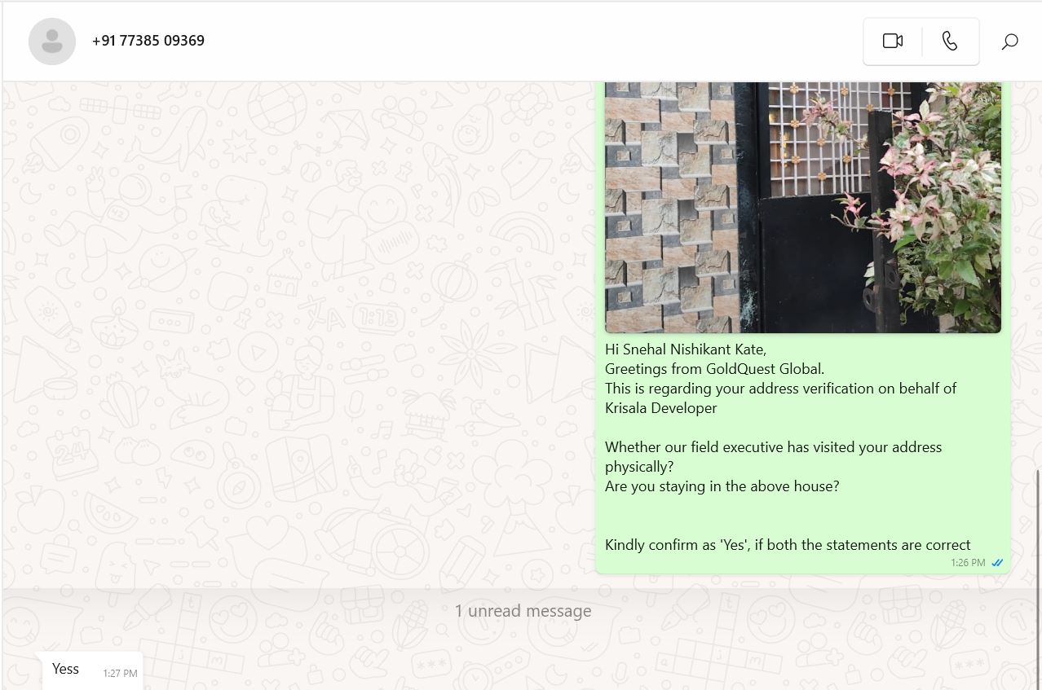This screenshot has height=690, width=1042.
Task: Start a voice call using phone icon
Action: click(950, 41)
